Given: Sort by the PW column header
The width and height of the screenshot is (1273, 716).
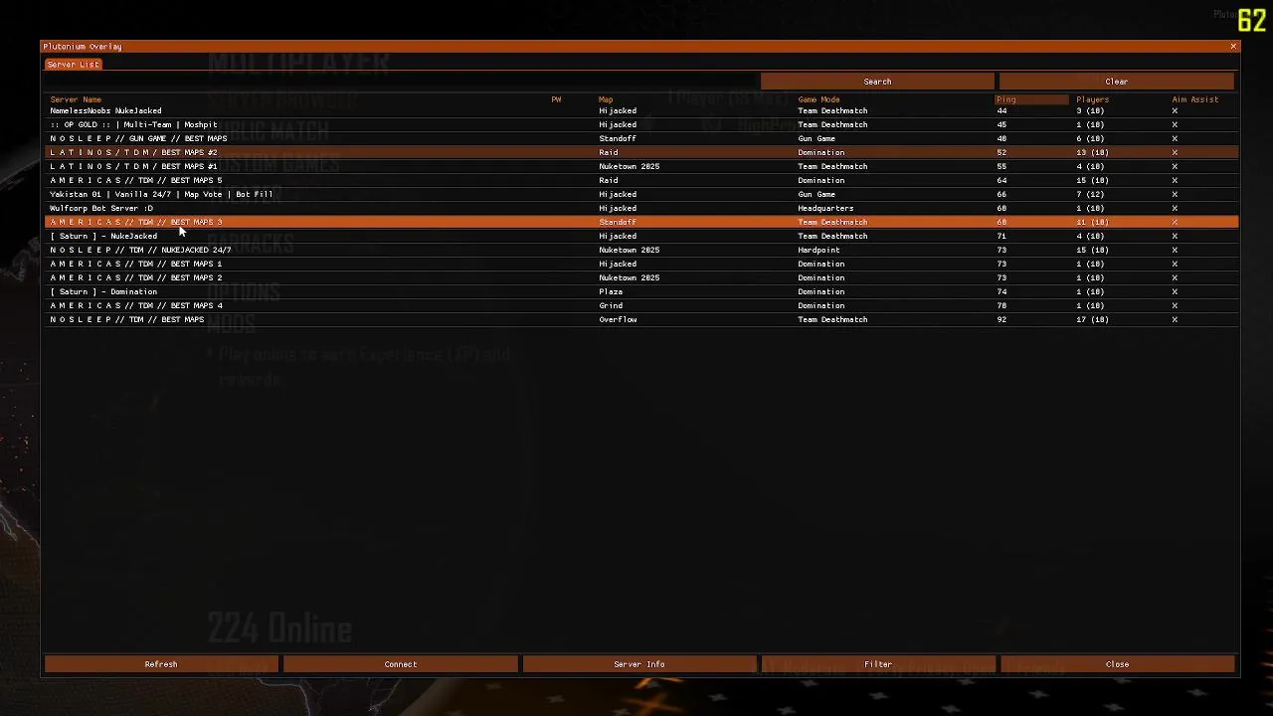Looking at the screenshot, I should pyautogui.click(x=556, y=99).
